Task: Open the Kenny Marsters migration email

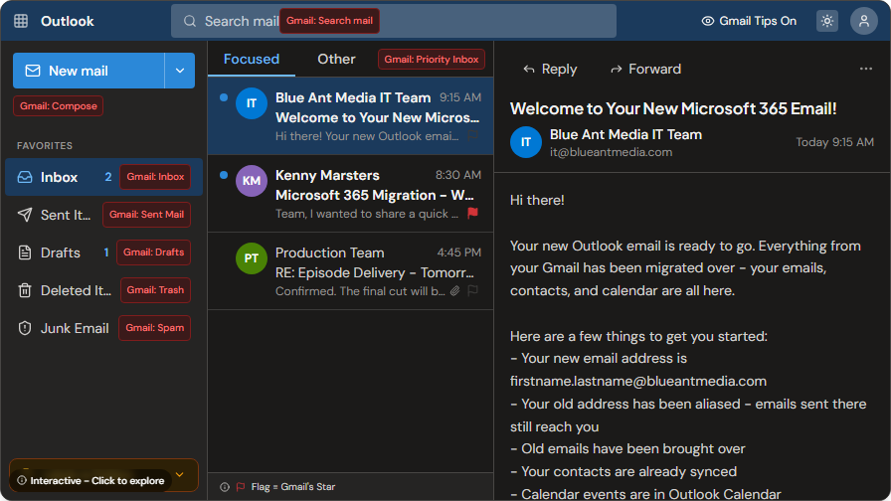Action: [351, 194]
